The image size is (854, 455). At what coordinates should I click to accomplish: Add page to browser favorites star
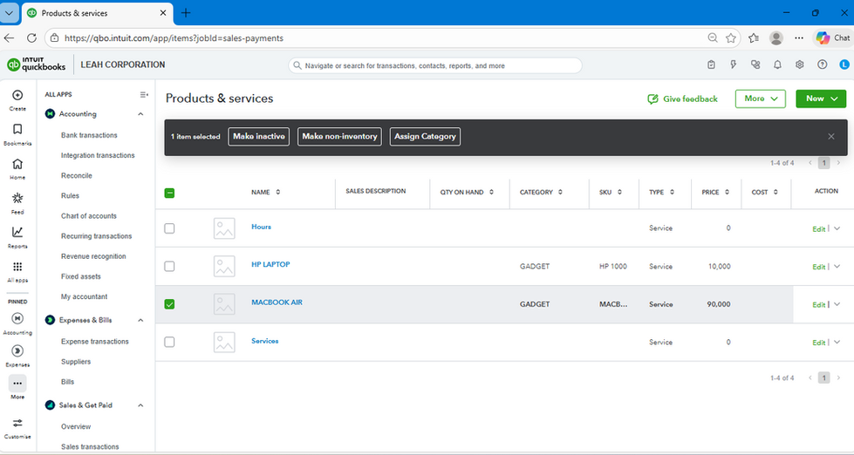(x=731, y=38)
